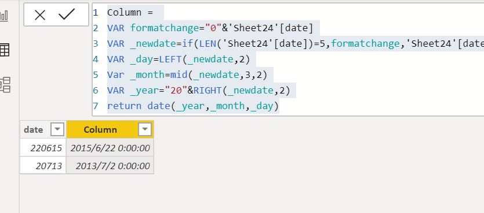Click the "20" string literal on line 6
Screen dimensions: 484x213
pyautogui.click(x=176, y=91)
